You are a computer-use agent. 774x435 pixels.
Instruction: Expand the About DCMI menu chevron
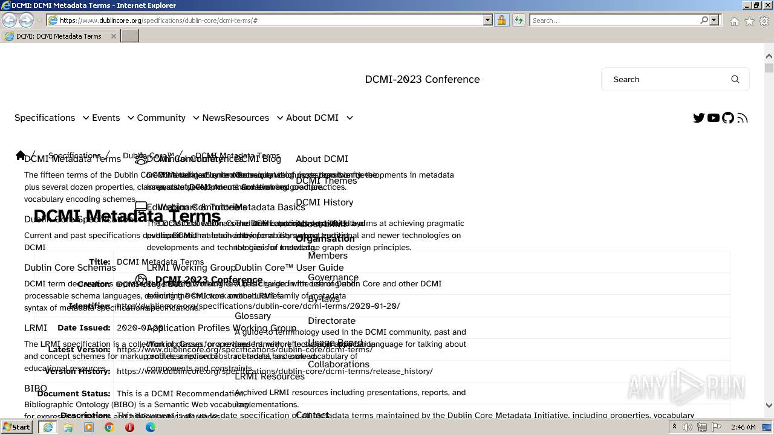[x=350, y=118]
